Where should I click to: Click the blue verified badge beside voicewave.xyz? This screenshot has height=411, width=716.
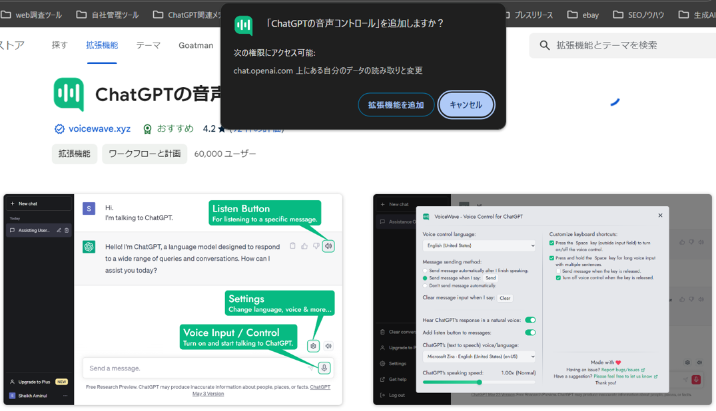pos(59,129)
